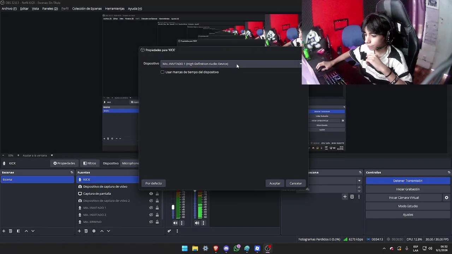Click Cancelar in the KICK properties dialog
This screenshot has width=452, height=254.
click(296, 183)
